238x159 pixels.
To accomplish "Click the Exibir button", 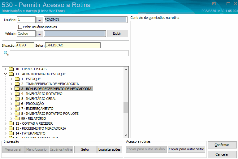I will click(118, 33).
